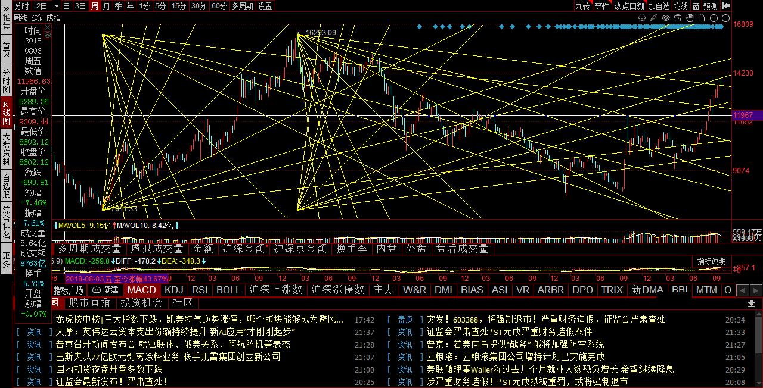Click the 新建 new indicator icon button

[x=106, y=290]
